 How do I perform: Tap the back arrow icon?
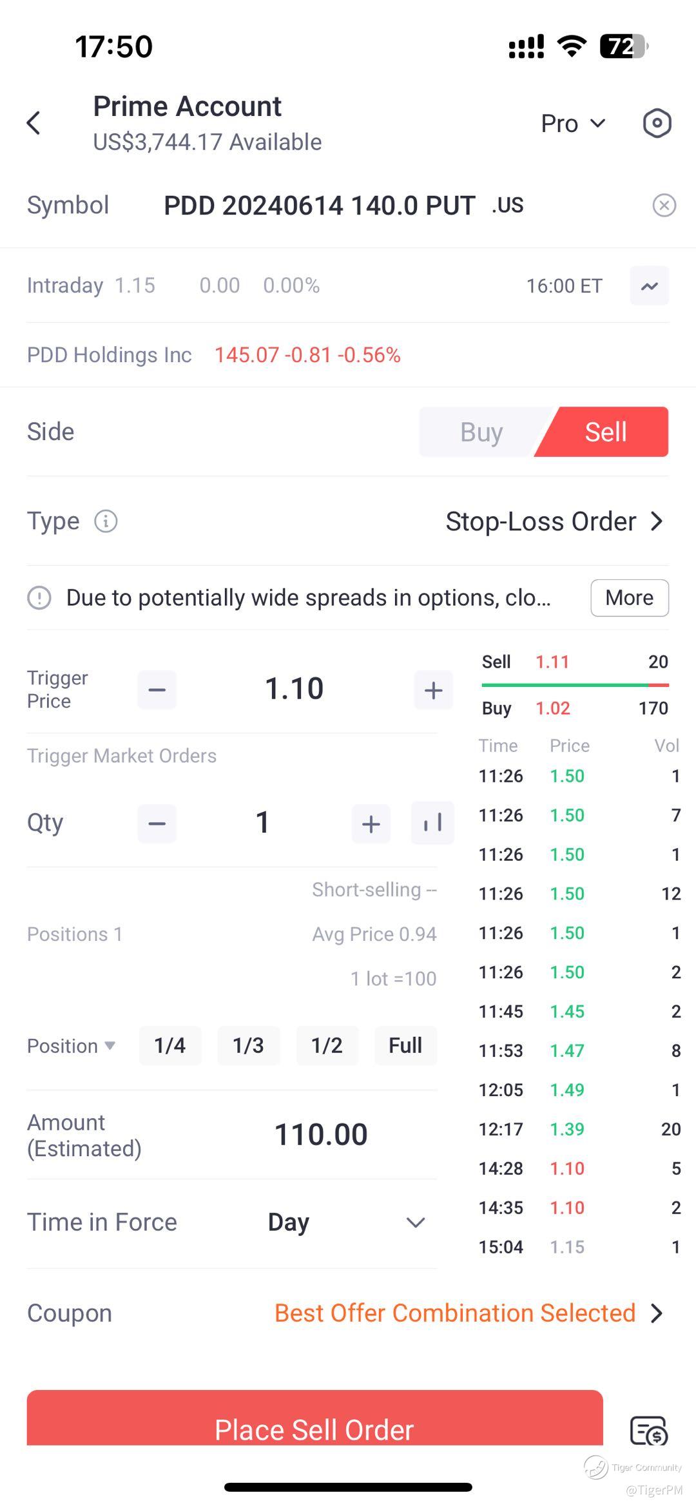click(x=34, y=122)
